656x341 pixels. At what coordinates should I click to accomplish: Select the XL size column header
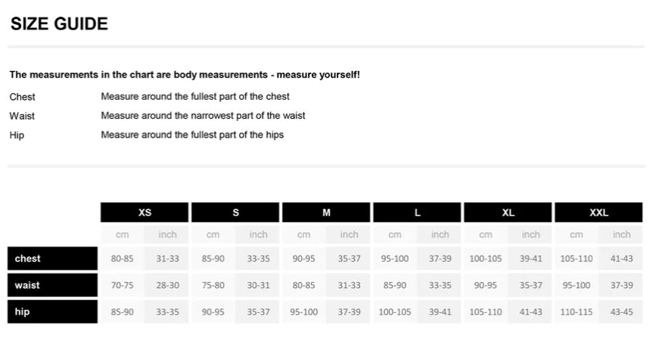click(508, 212)
